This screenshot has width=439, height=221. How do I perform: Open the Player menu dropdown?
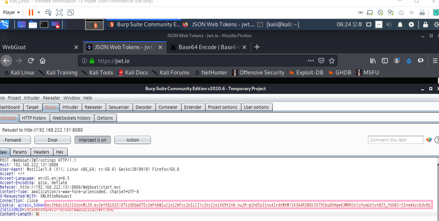click(11, 12)
